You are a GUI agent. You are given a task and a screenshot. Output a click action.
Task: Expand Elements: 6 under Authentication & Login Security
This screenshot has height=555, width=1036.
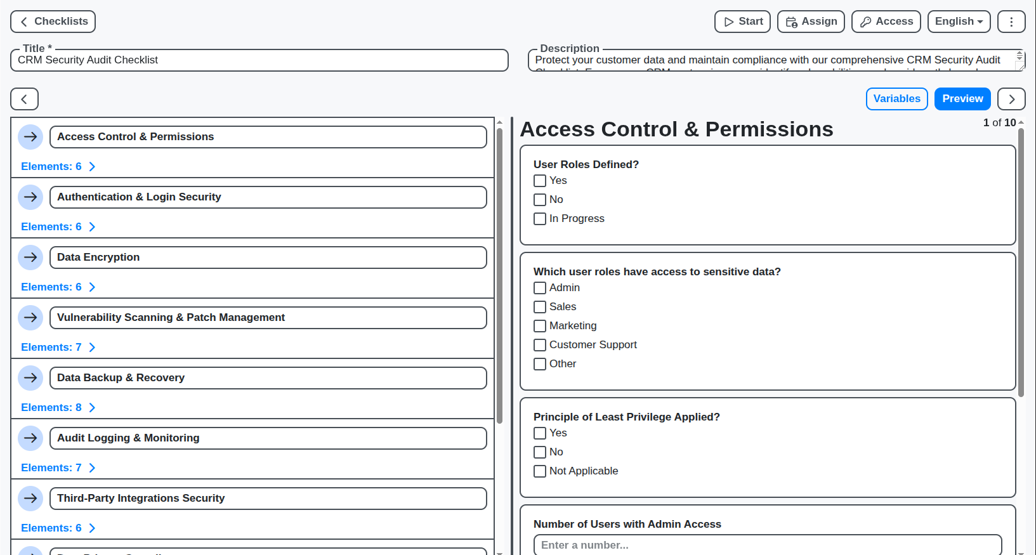click(x=58, y=227)
